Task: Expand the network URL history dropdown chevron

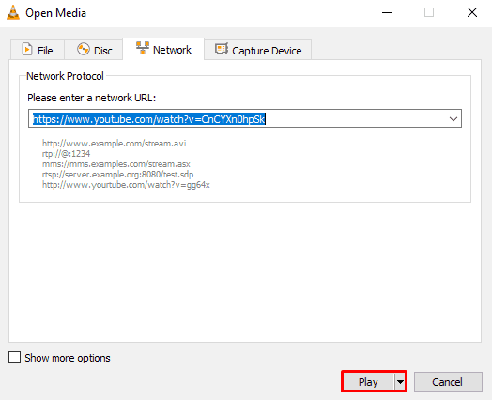Action: point(454,119)
